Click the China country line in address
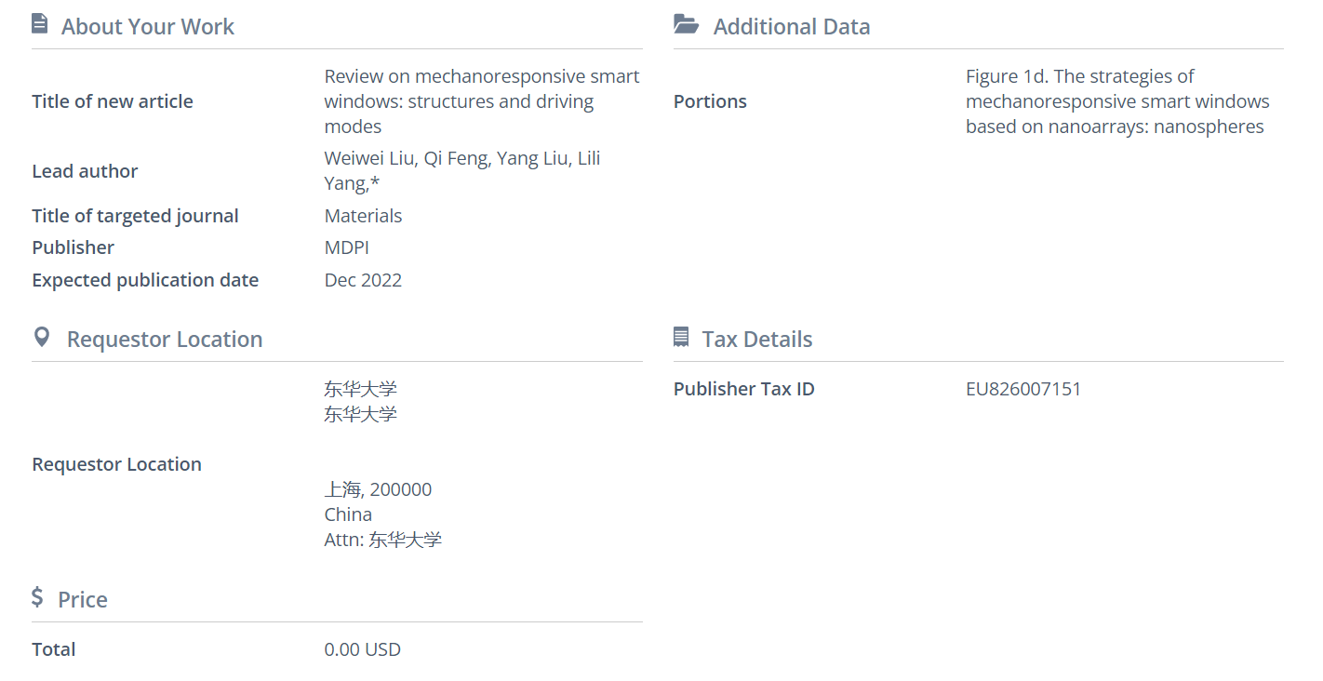 coord(348,514)
